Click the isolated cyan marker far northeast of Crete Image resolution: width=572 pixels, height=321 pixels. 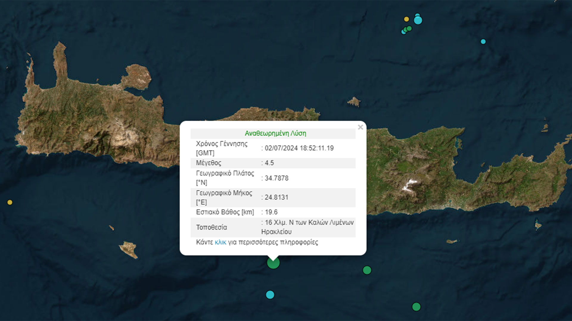point(483,42)
